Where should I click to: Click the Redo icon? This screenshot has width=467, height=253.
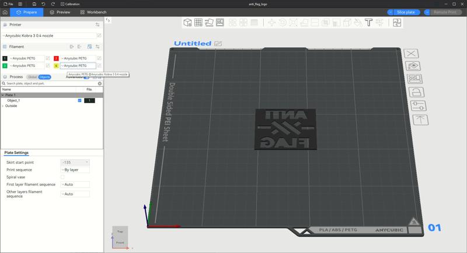pos(53,4)
